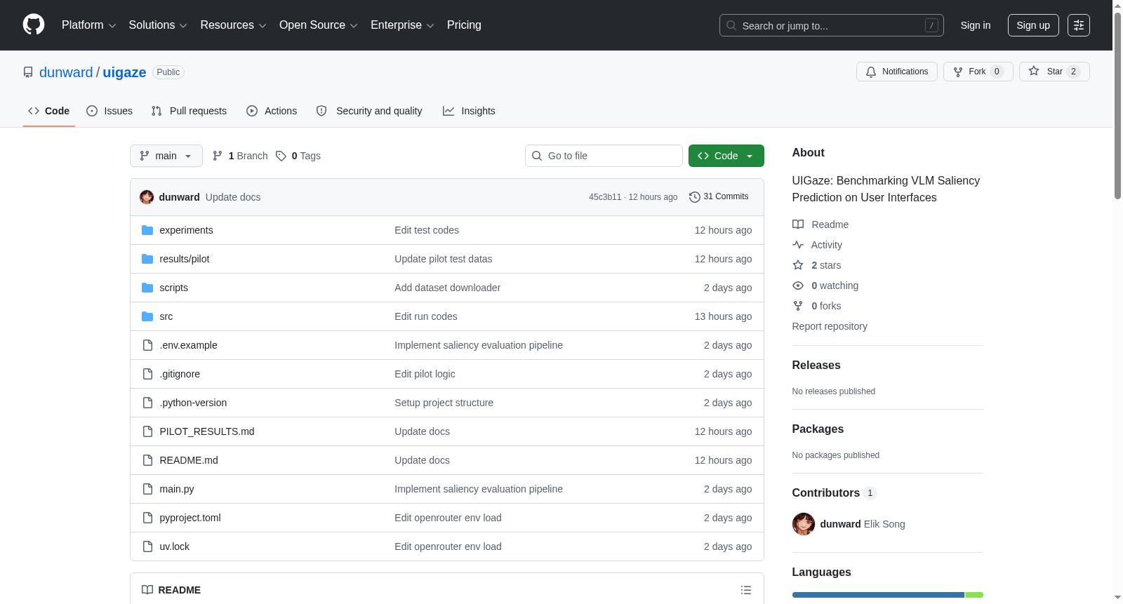Switch to the Pull requests tab
Image resolution: width=1123 pixels, height=604 pixels.
click(x=189, y=111)
